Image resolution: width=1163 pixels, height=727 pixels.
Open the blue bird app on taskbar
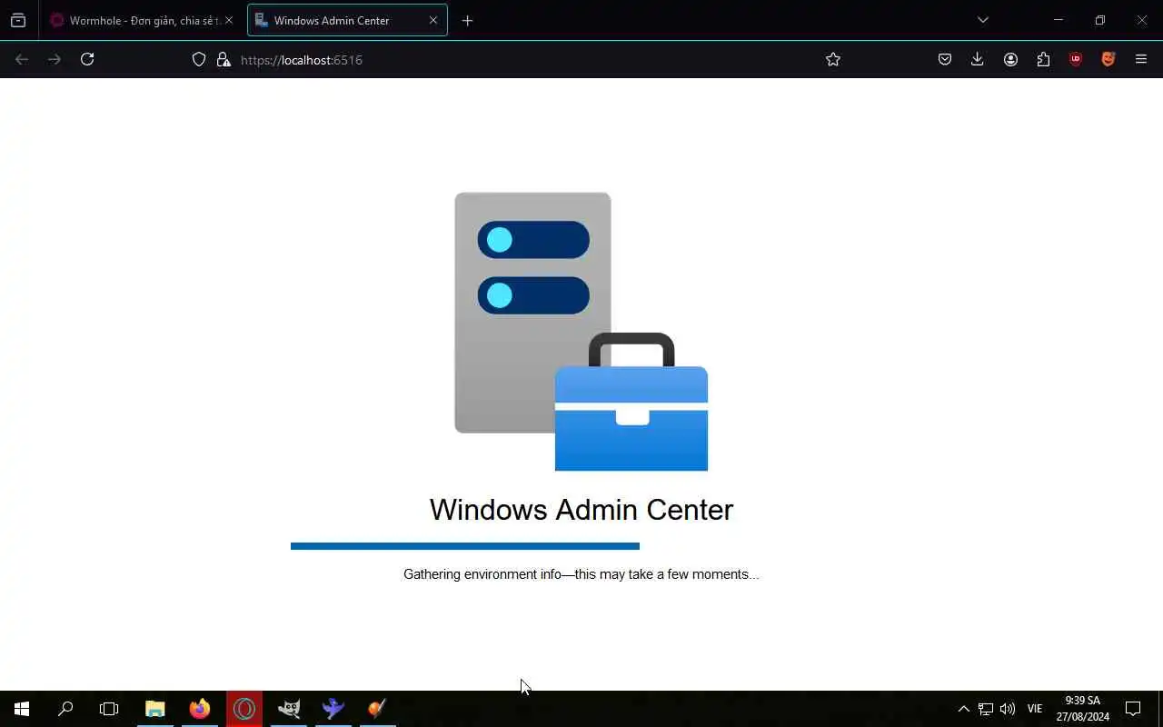click(x=333, y=709)
